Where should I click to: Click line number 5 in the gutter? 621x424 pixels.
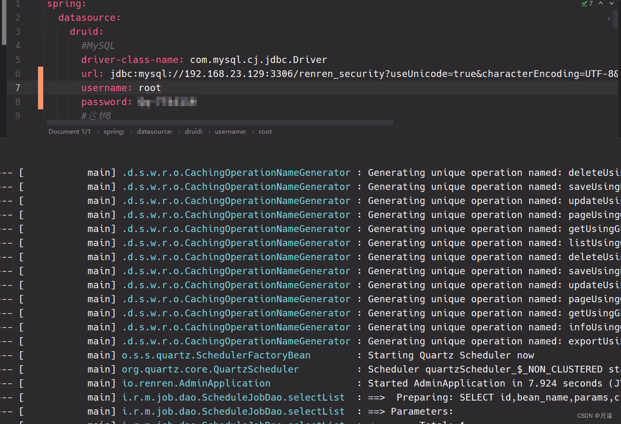click(x=18, y=60)
